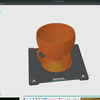This screenshot has width=100, height=100.
Task: Click the SOVOL logo on the build plate
Action: pos(59,79)
